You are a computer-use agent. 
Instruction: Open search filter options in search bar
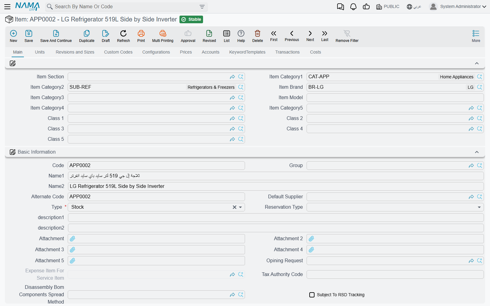(x=202, y=7)
